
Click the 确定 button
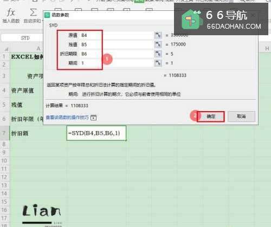point(211,116)
